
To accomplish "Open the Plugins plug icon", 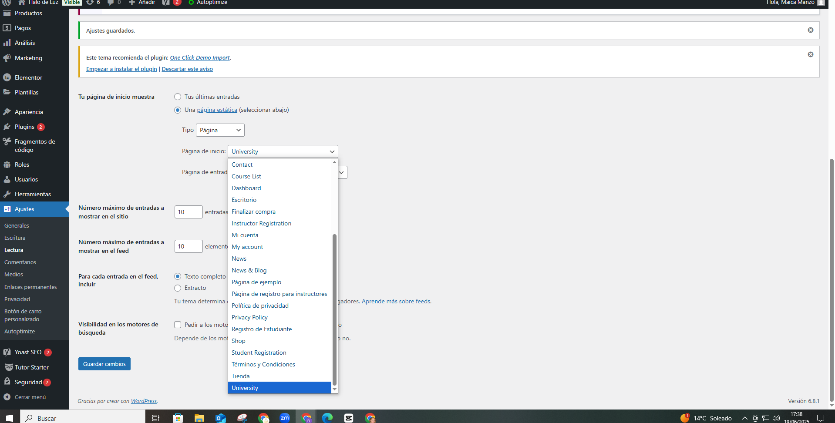I will pos(7,127).
